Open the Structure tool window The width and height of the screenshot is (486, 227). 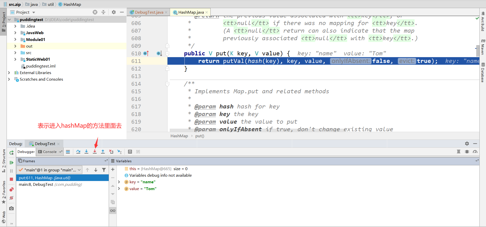4,161
